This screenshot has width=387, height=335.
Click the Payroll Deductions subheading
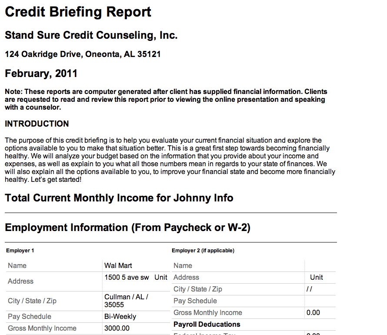207,325
